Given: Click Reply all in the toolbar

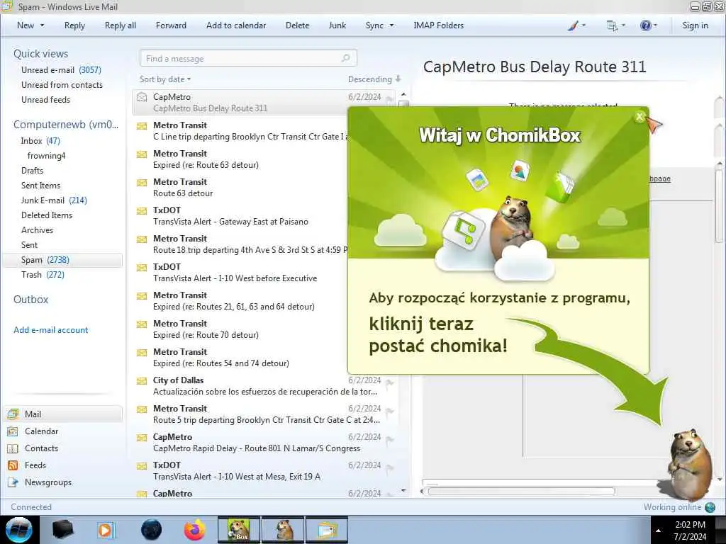Looking at the screenshot, I should (x=121, y=25).
